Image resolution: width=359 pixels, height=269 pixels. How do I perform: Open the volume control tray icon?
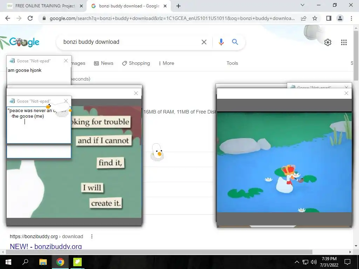click(314, 262)
